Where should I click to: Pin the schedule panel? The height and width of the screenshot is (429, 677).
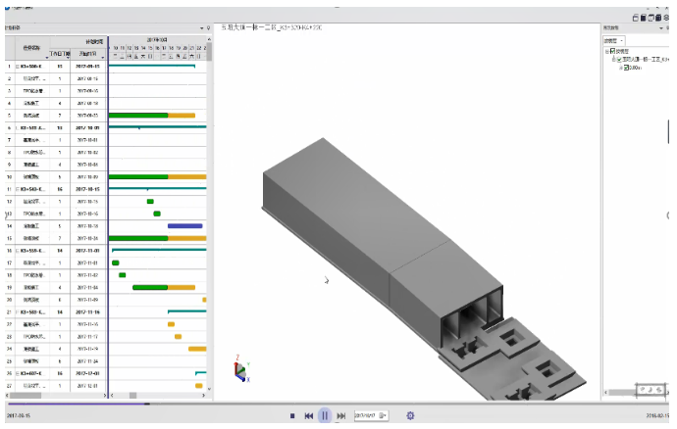point(208,28)
